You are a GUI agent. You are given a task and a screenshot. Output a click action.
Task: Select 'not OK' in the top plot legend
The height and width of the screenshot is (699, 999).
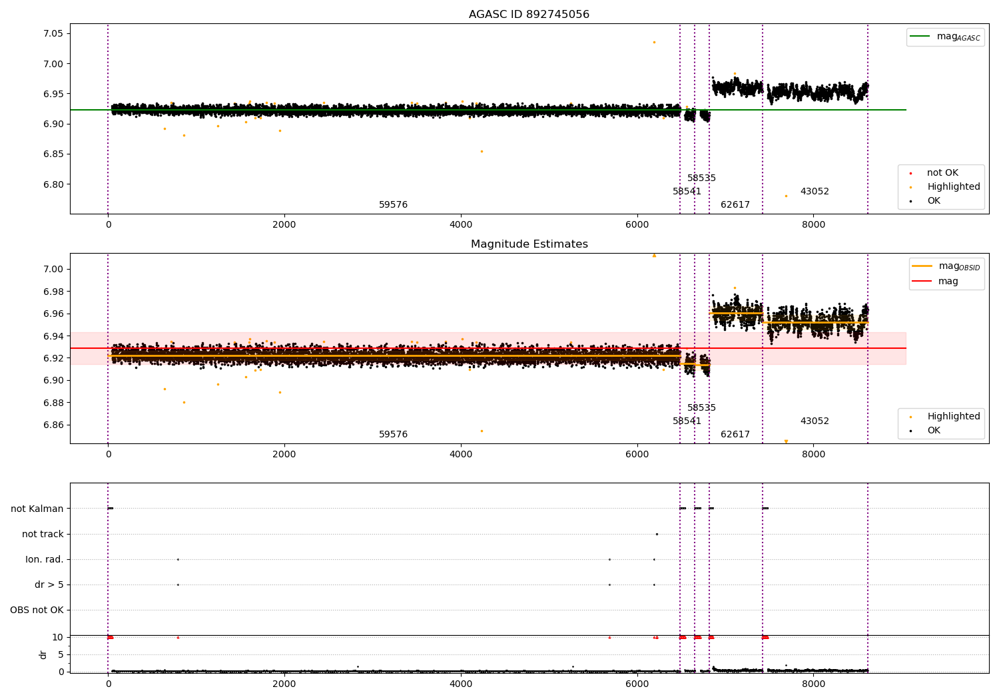pyautogui.click(x=933, y=173)
